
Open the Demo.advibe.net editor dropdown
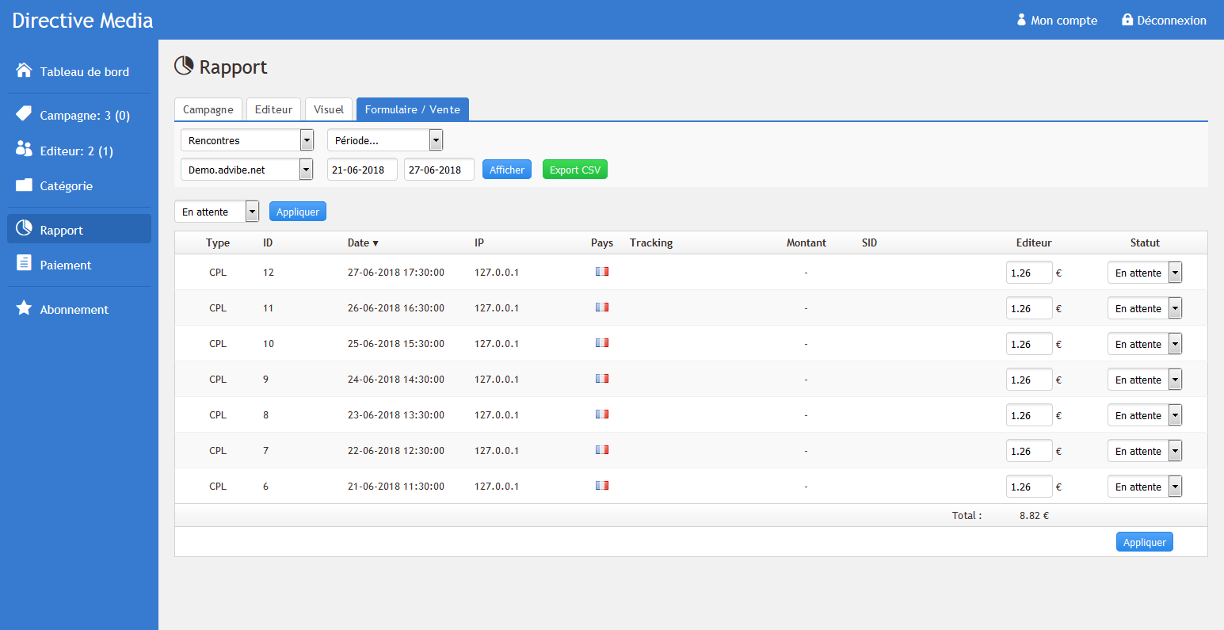click(x=247, y=170)
